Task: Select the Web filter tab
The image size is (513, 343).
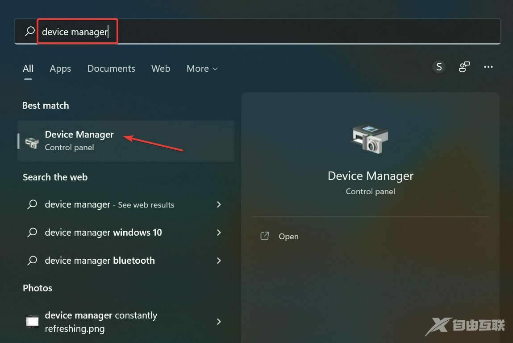Action: tap(160, 69)
